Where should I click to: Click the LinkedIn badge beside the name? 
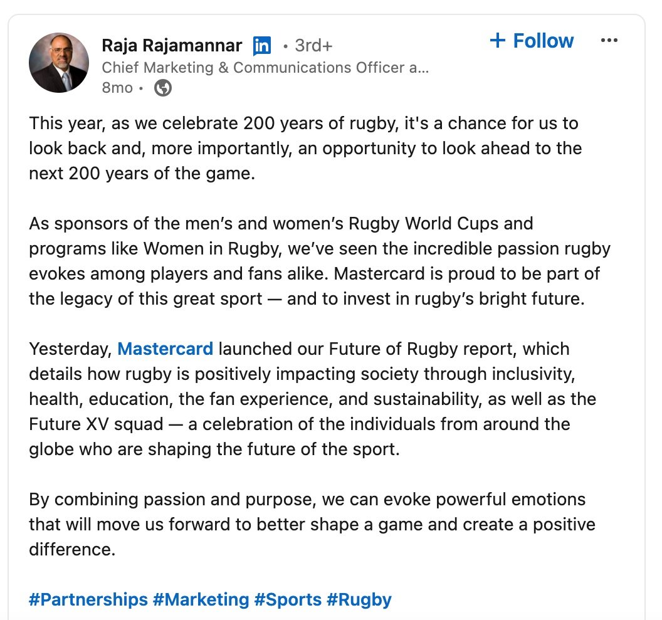pos(262,46)
